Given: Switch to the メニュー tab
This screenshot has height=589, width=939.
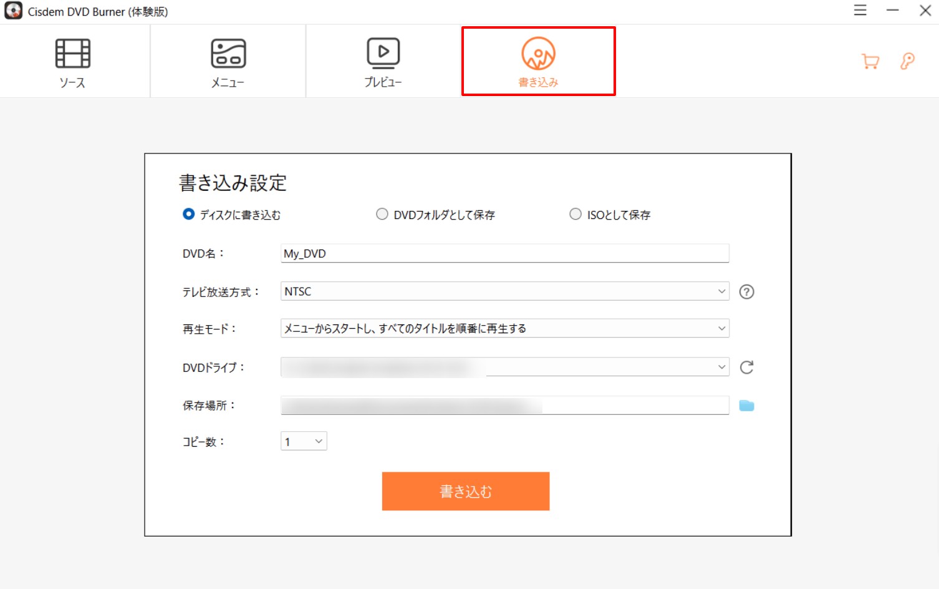Looking at the screenshot, I should click(228, 62).
